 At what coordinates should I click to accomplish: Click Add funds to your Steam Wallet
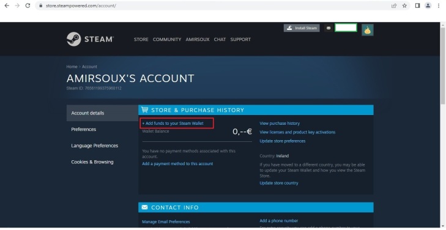[173, 124]
